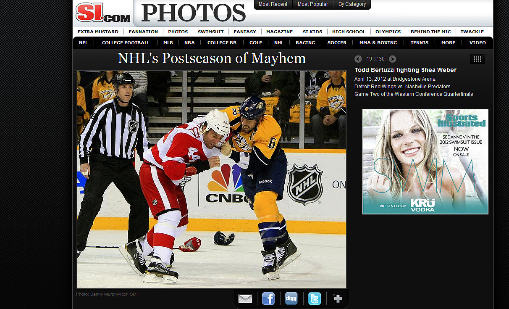The height and width of the screenshot is (309, 509).
Task: Open Magazine section
Action: [279, 32]
